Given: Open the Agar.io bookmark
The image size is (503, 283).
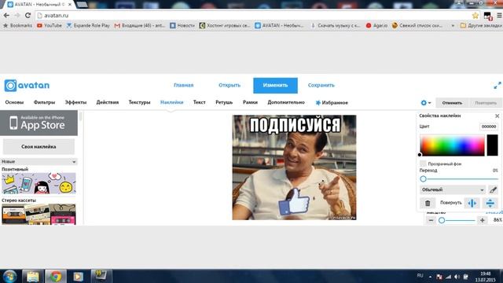Looking at the screenshot, I should pos(376,25).
